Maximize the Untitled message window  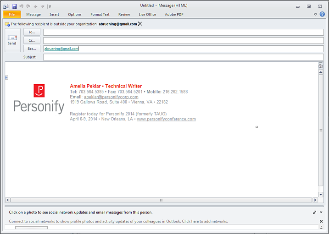[309, 6]
